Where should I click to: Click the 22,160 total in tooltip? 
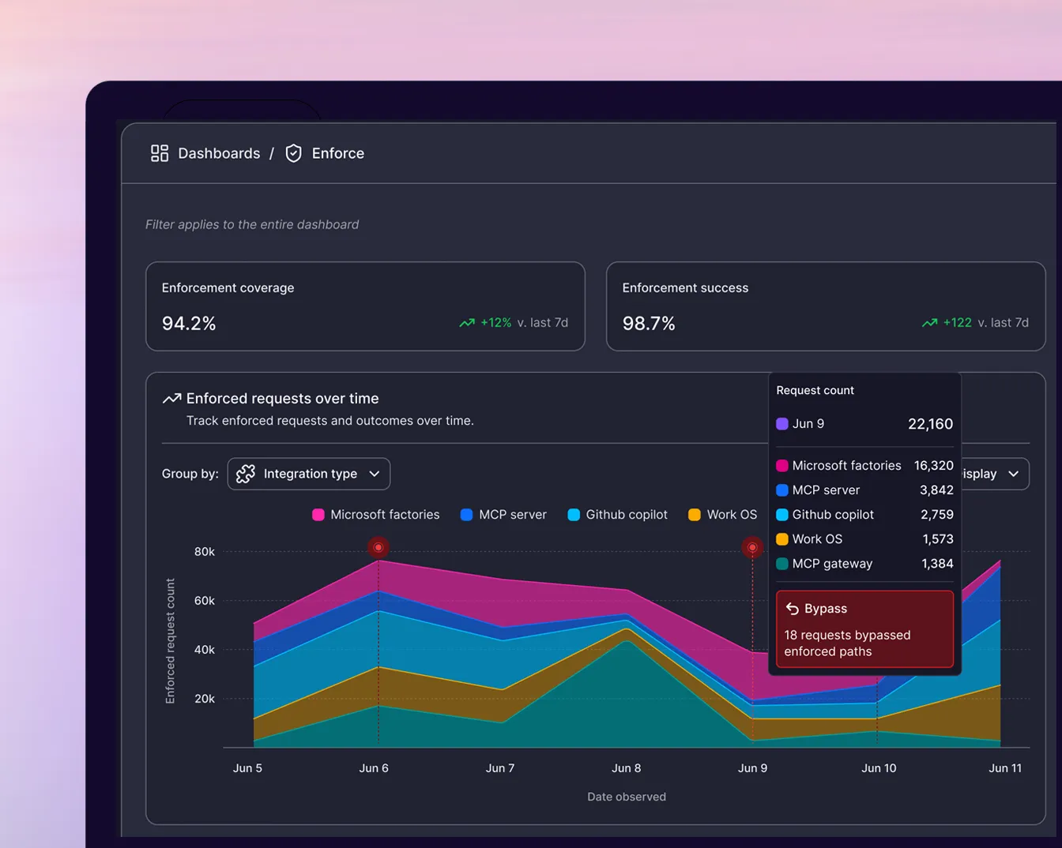click(x=930, y=424)
